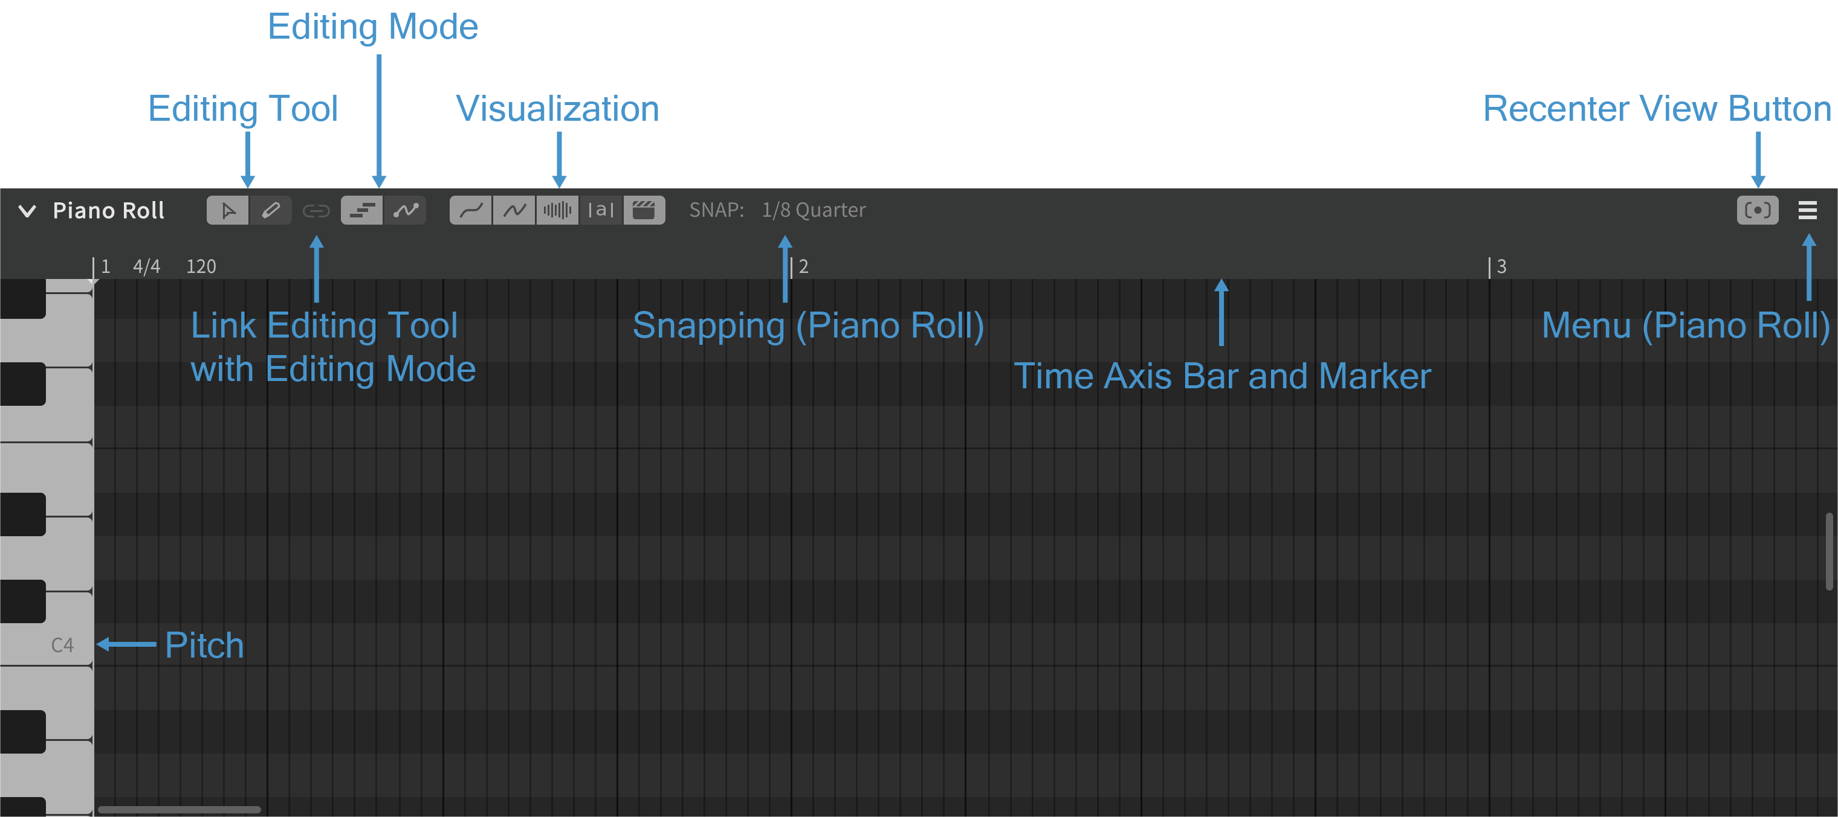Collapse the Piano Roll panel chevron
This screenshot has height=817, width=1838.
pos(27,211)
